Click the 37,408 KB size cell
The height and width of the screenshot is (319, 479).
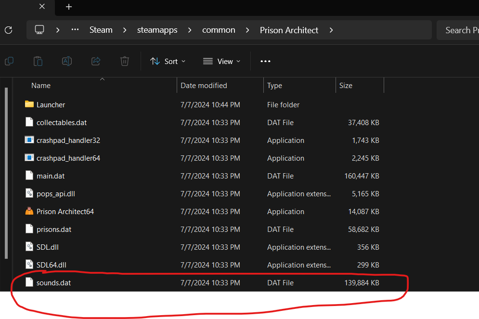[363, 122]
